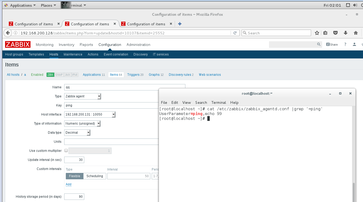Click the History storage period field

74,197
